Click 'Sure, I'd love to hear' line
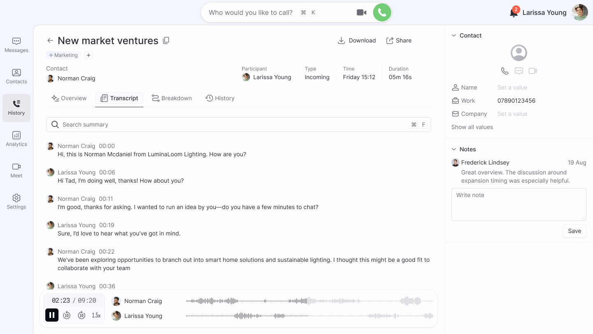 119,233
